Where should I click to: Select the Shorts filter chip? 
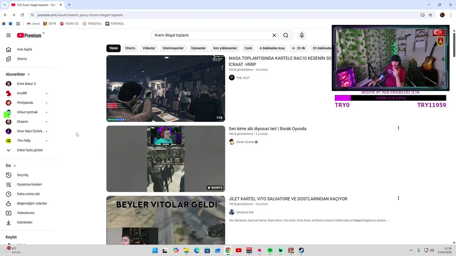pos(130,48)
